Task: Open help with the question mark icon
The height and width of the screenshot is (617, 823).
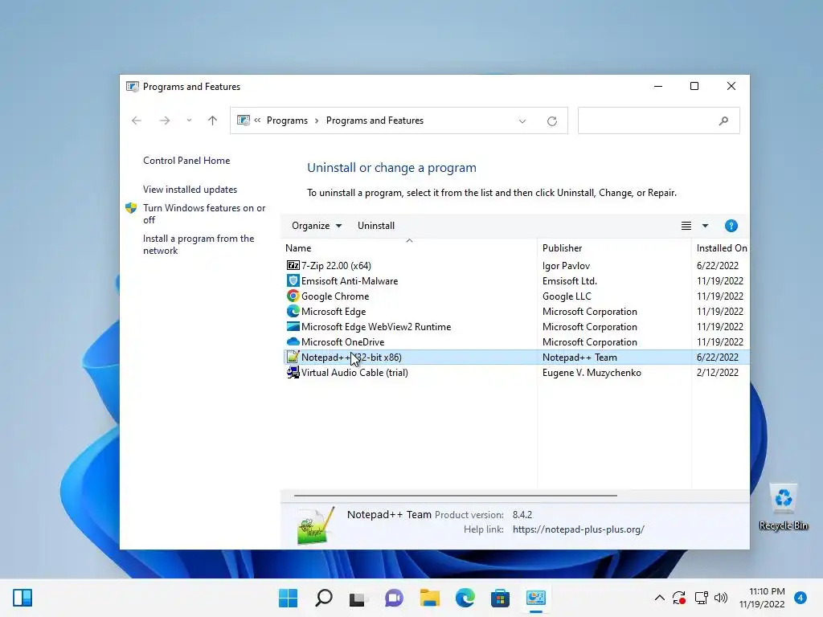Action: pos(731,226)
